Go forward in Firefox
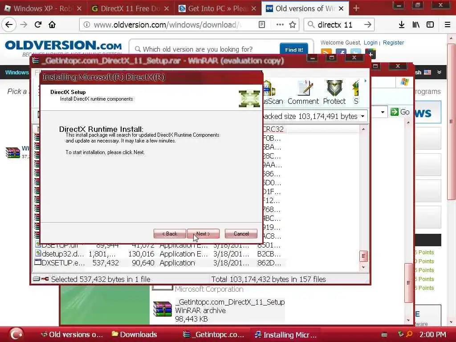456x342 pixels. pyautogui.click(x=24, y=25)
